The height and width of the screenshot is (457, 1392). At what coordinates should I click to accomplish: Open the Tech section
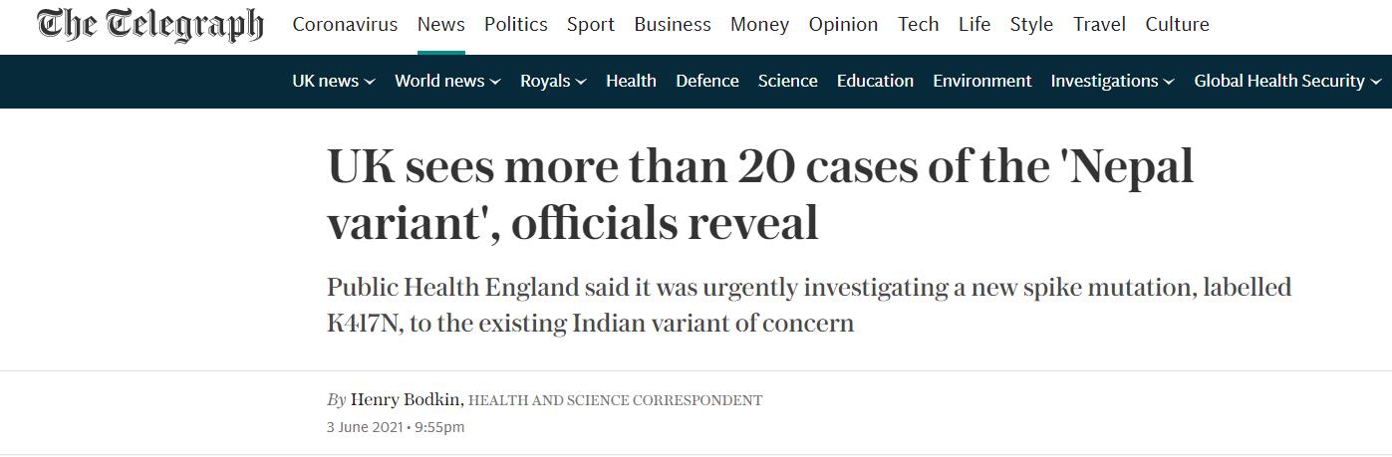point(918,25)
